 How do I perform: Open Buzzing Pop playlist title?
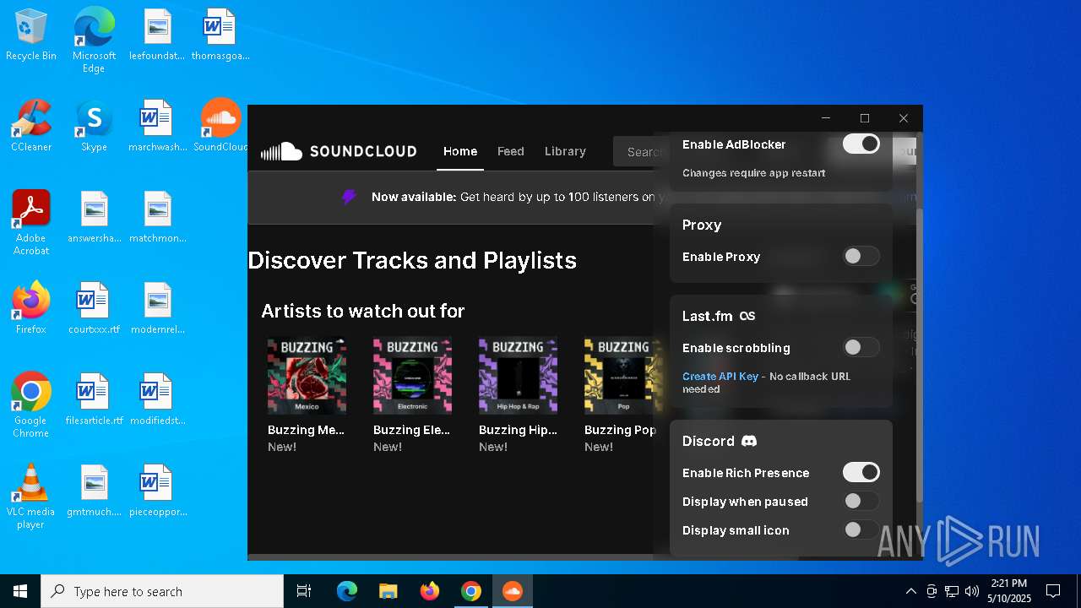pos(620,430)
